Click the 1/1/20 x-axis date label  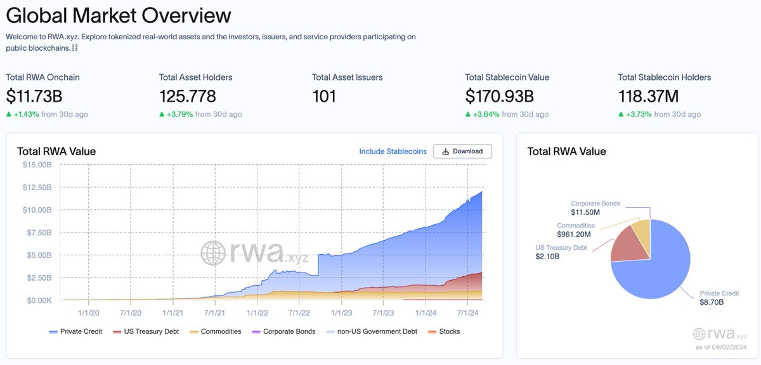coord(89,312)
